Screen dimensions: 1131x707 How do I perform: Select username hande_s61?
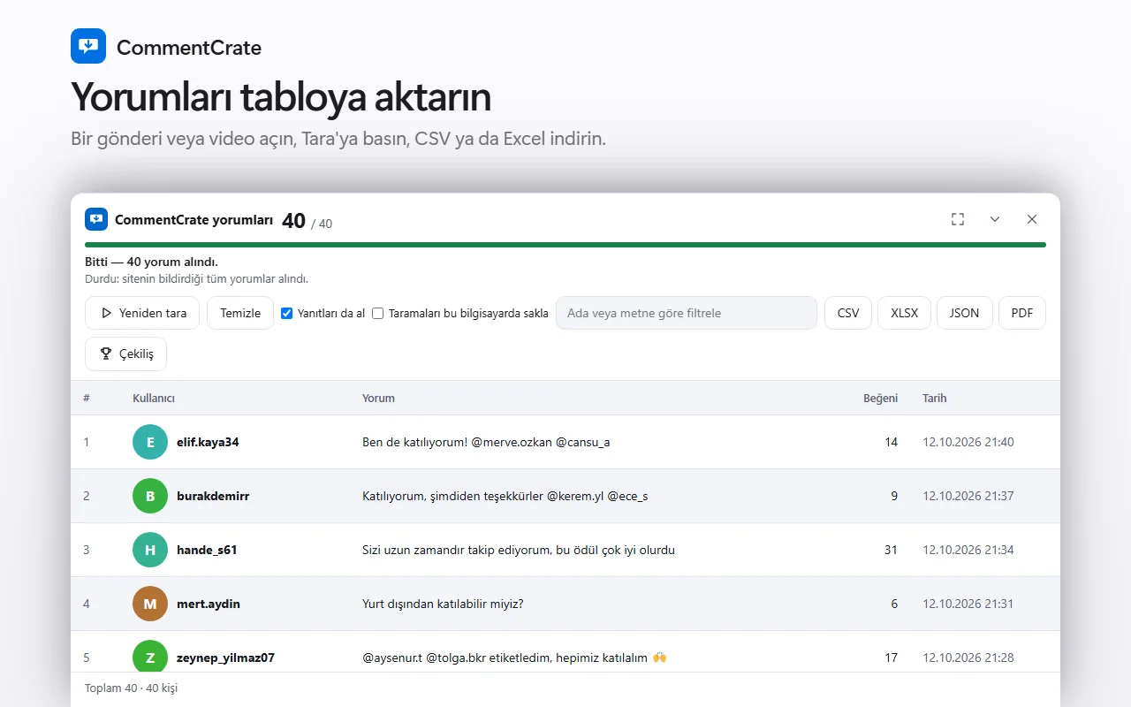coord(207,550)
